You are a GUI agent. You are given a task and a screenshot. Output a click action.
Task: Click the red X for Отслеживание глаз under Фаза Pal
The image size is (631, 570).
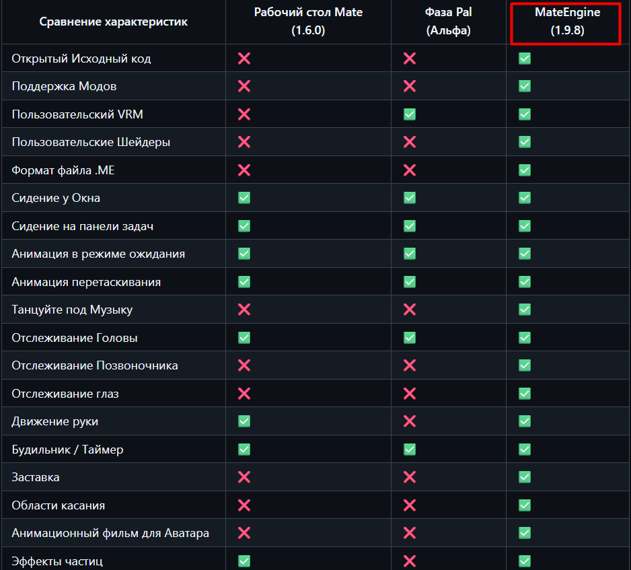pos(410,393)
